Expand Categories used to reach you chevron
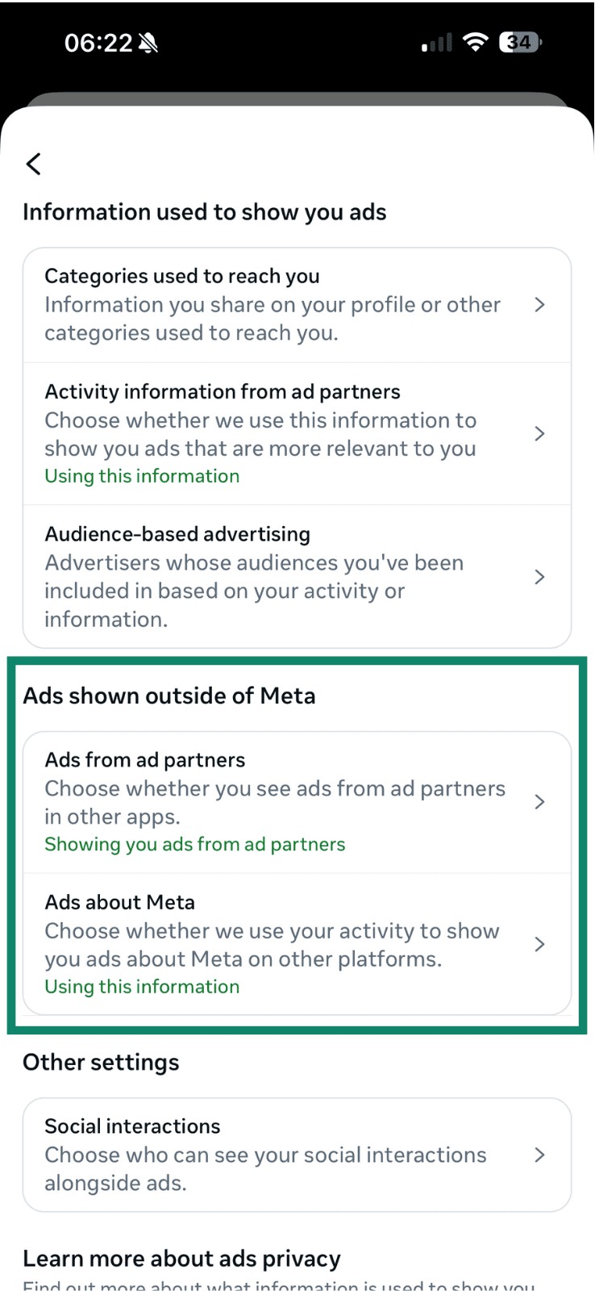The image size is (595, 1291). pyautogui.click(x=539, y=305)
